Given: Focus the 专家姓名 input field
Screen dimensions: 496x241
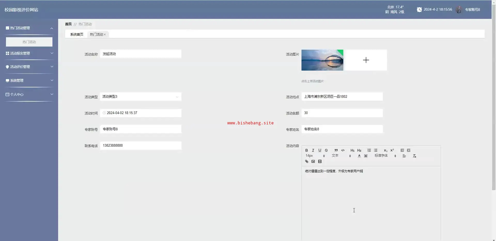Looking at the screenshot, I should [x=342, y=129].
